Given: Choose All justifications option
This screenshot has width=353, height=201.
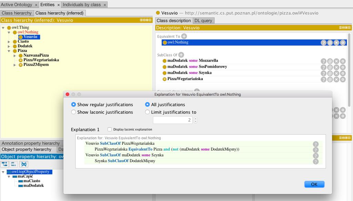Looking at the screenshot, I should pyautogui.click(x=147, y=104).
